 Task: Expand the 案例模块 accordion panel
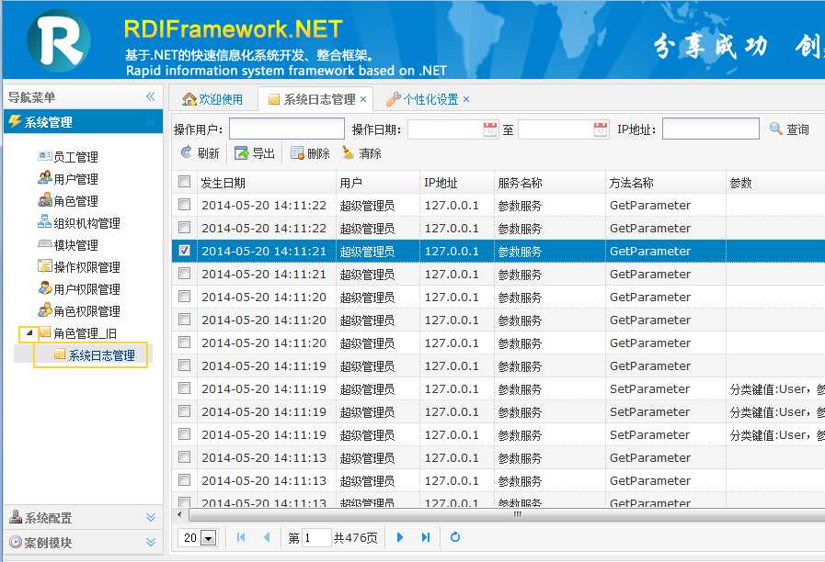[83, 542]
